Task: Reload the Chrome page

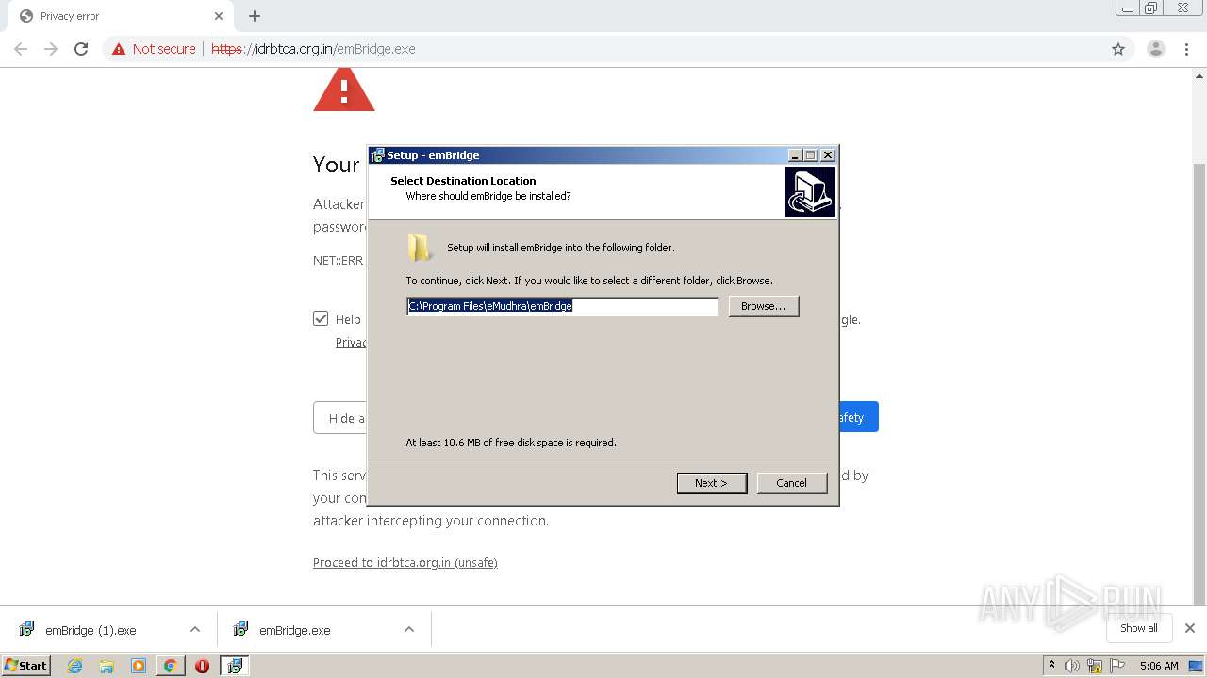Action: pyautogui.click(x=81, y=49)
